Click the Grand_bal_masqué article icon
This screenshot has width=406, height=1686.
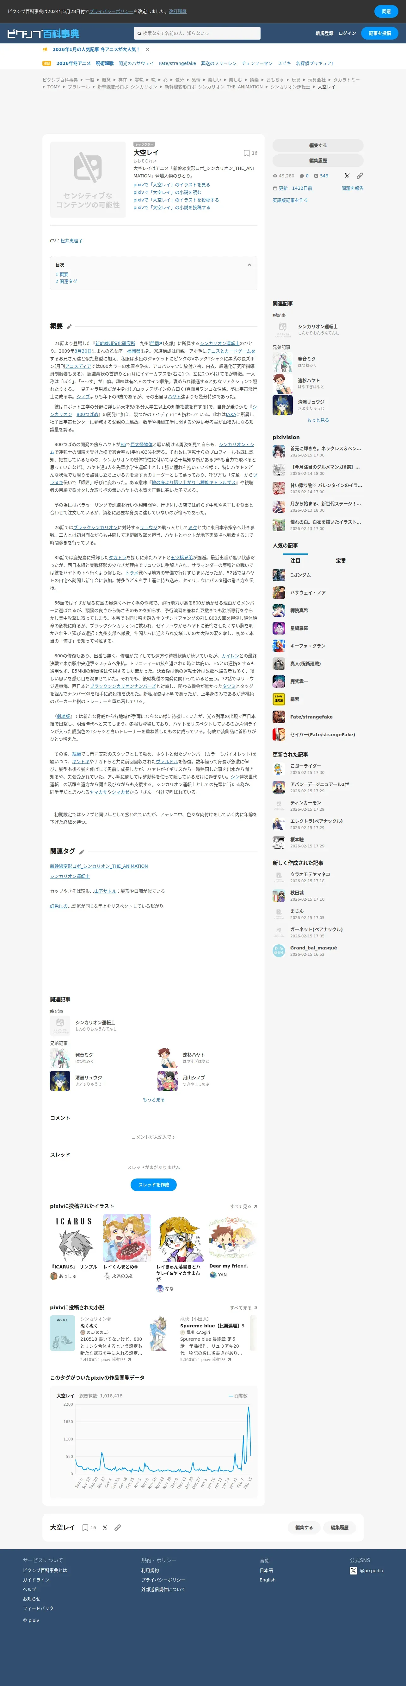coord(279,951)
